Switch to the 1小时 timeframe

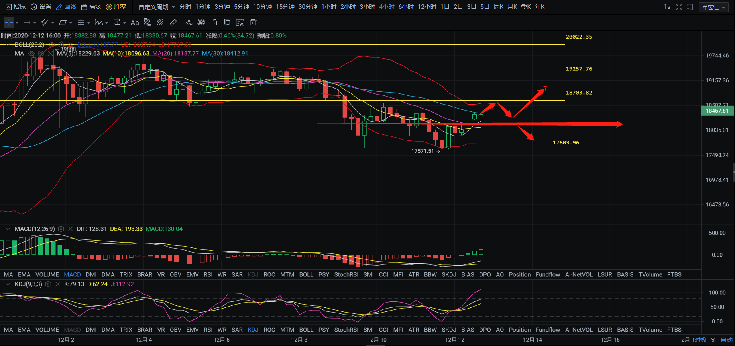(x=328, y=7)
